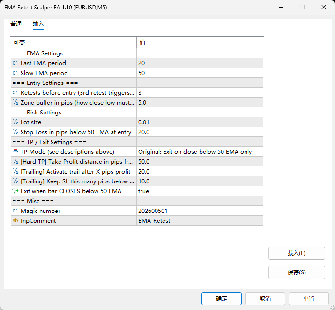Close the EMA Retest Scalper dialog

pos(324,7)
